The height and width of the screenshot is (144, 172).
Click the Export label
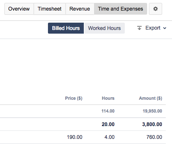pyautogui.click(x=153, y=28)
